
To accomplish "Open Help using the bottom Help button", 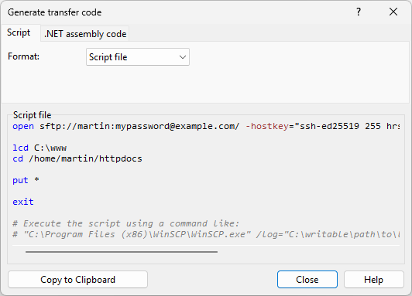I will click(x=373, y=280).
